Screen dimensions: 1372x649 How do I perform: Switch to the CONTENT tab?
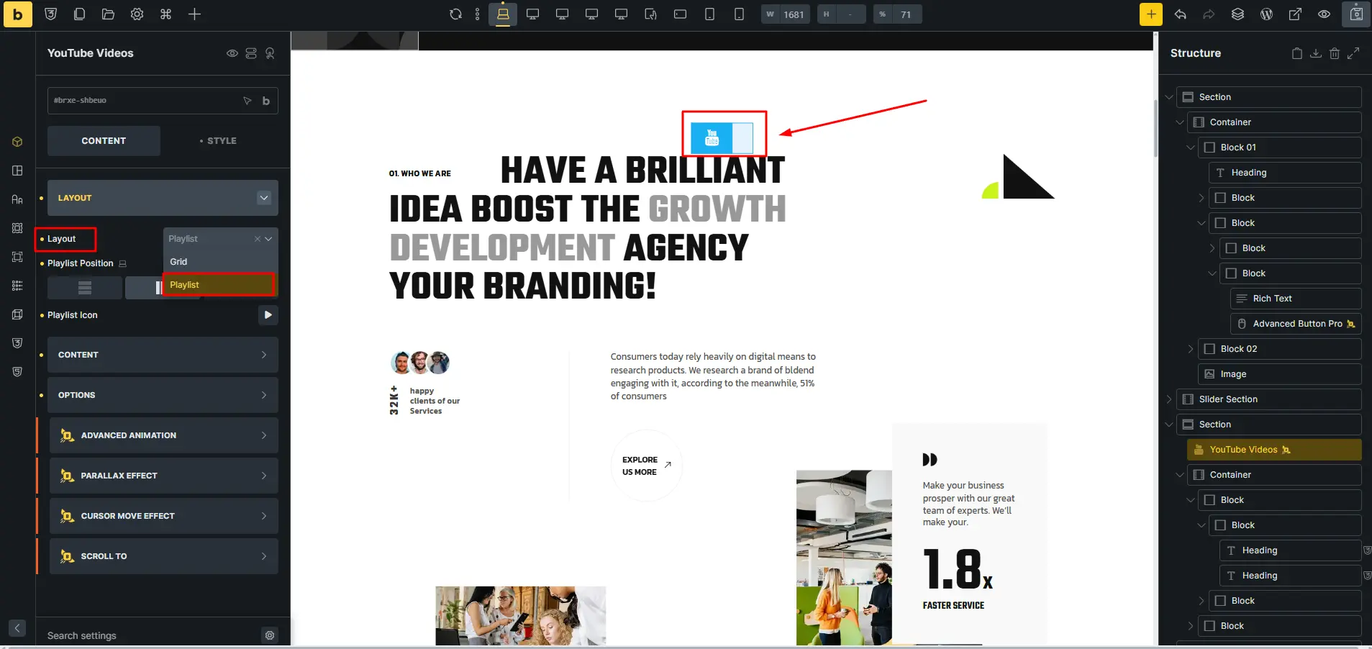tap(104, 141)
